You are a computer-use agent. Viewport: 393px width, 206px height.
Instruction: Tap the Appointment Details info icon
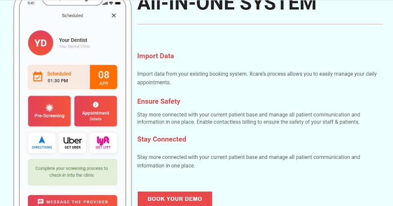coord(96,105)
